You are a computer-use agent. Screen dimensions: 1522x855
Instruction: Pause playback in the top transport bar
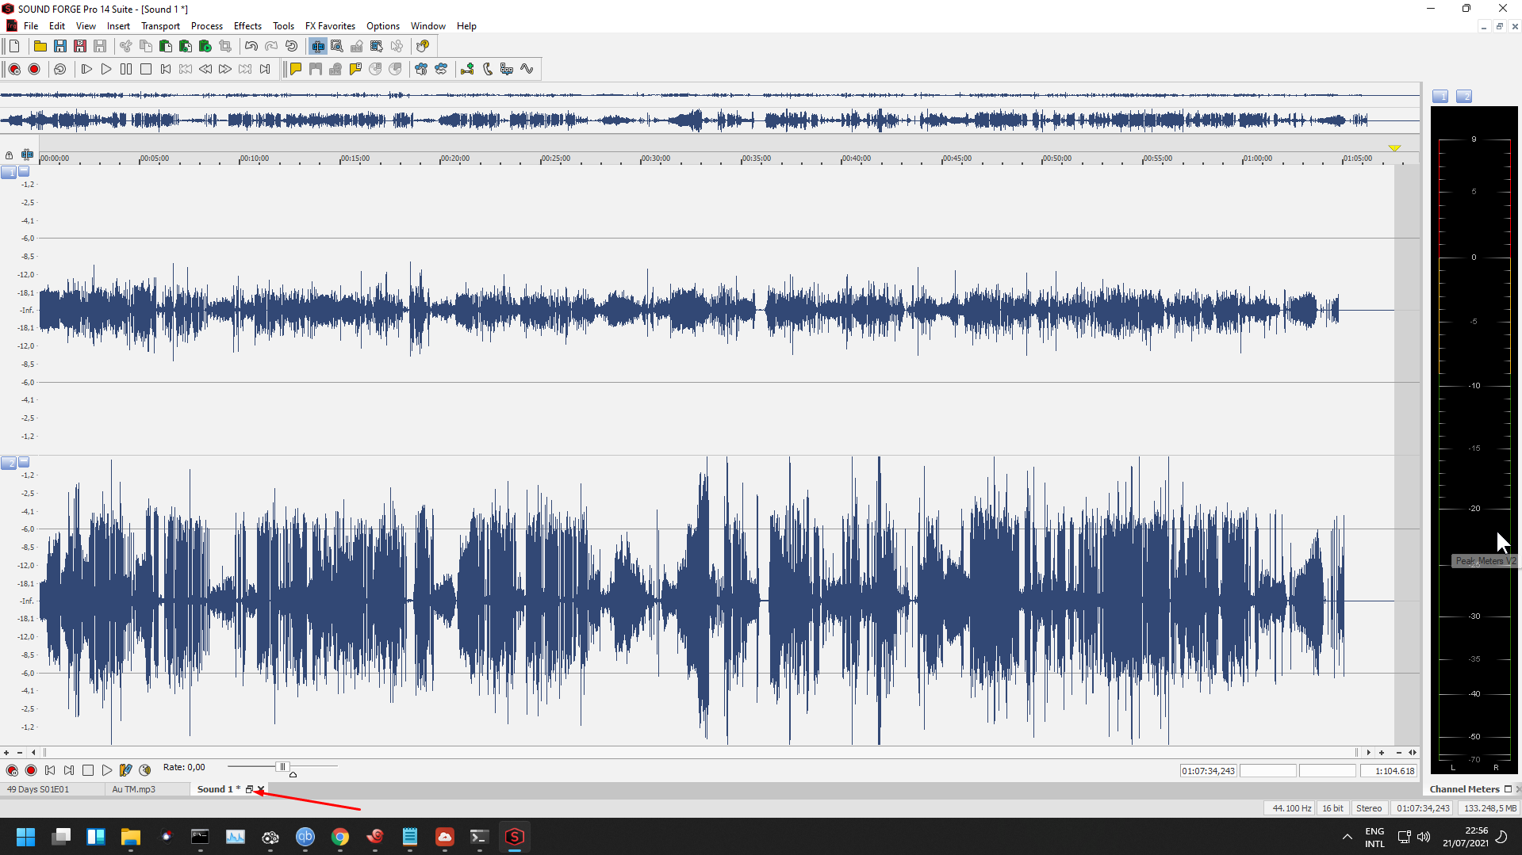[x=126, y=69]
